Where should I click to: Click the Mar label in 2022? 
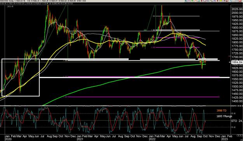(163, 136)
